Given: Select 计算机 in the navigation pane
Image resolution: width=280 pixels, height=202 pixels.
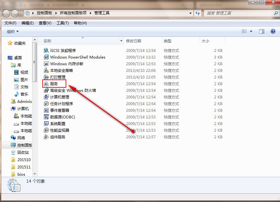Looking at the screenshot, I should tap(20, 109).
